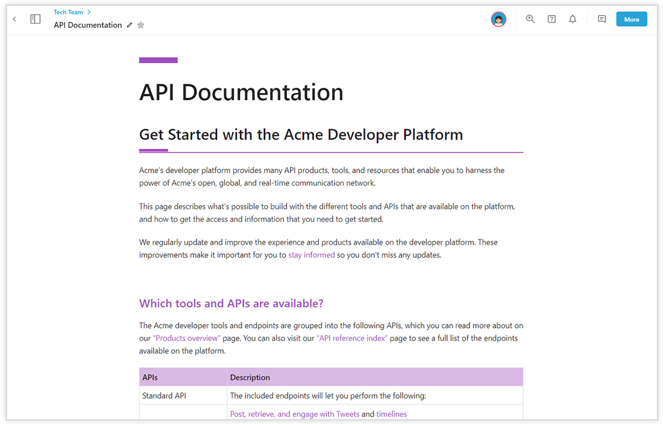Click the back arrow icon
Viewport: 663px width, 424px height.
(x=15, y=19)
